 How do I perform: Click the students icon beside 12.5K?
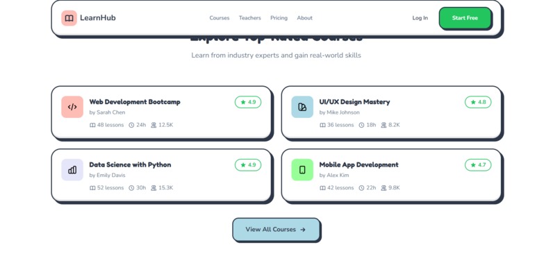[154, 125]
